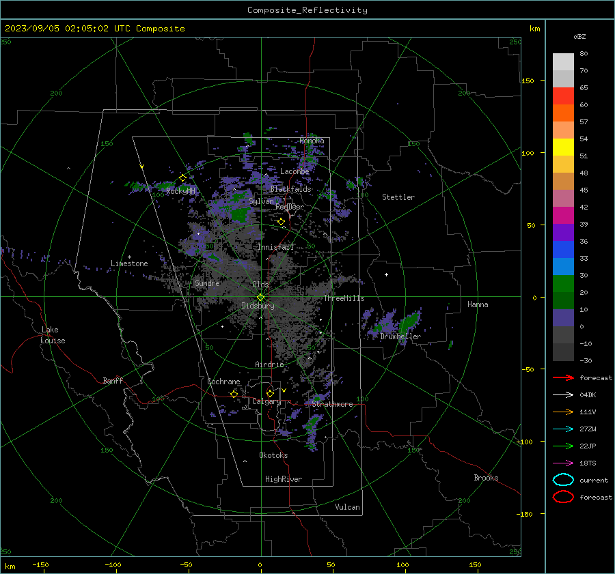Click the Sundre town label
Screen dimensions: 615x574
[207, 283]
